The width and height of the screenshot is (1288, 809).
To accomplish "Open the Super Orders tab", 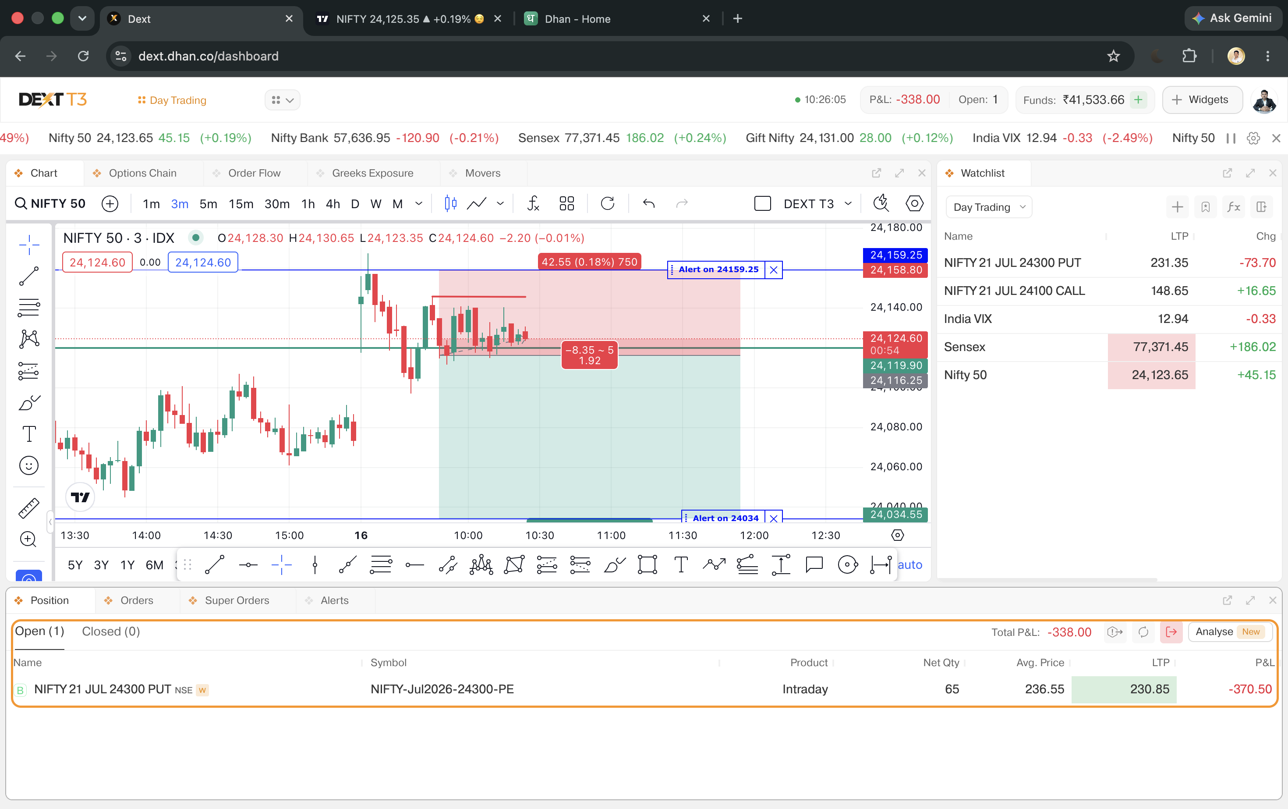I will [x=237, y=600].
